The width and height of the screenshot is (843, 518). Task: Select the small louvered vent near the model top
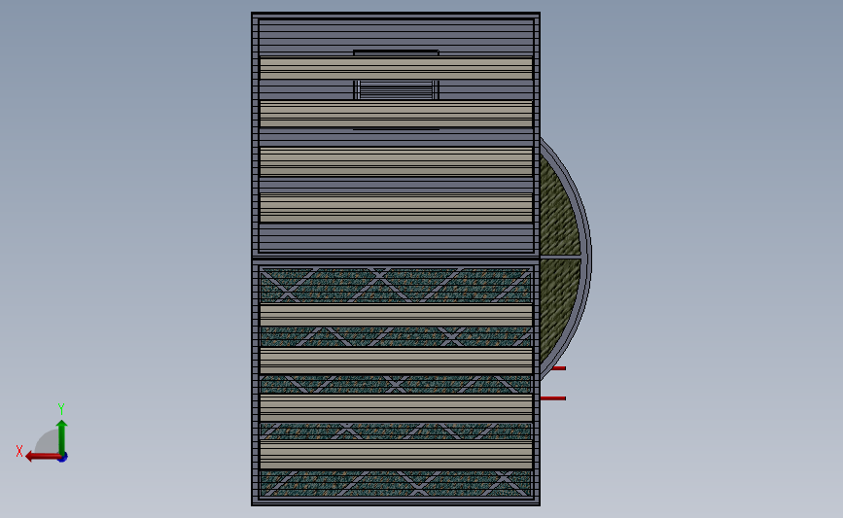tap(396, 89)
